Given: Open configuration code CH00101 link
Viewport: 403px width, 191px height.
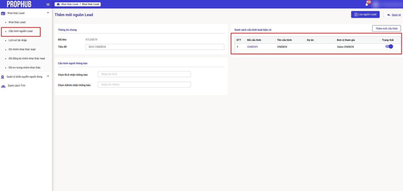Looking at the screenshot, I should (252, 47).
